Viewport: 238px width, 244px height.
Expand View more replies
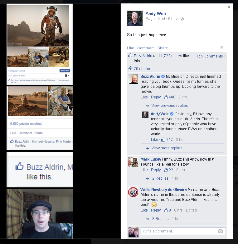167,148
